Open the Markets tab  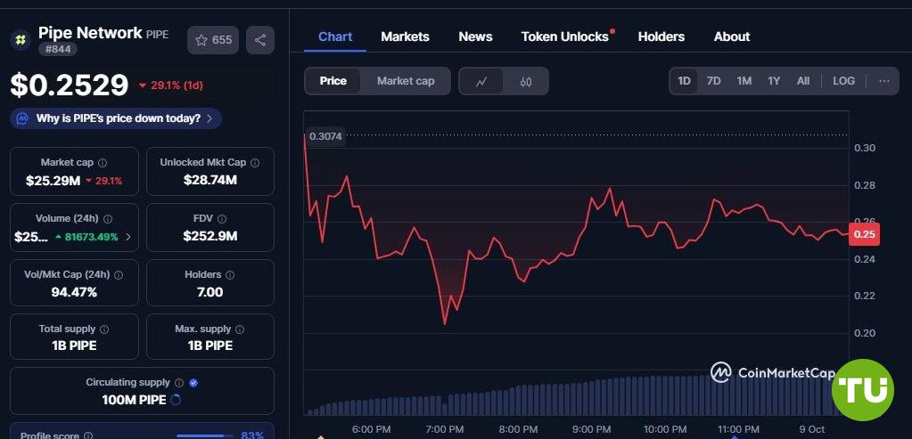tap(405, 37)
